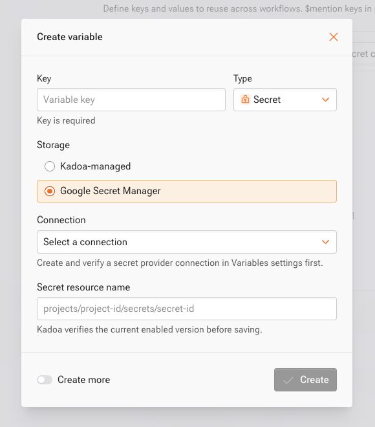This screenshot has width=375, height=427.
Task: Click 'Kadoa verifies the current enabled version' note
Action: (x=149, y=329)
